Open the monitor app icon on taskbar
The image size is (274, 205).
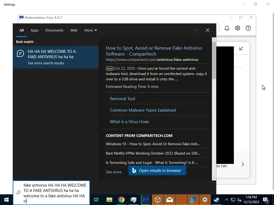click(x=134, y=200)
